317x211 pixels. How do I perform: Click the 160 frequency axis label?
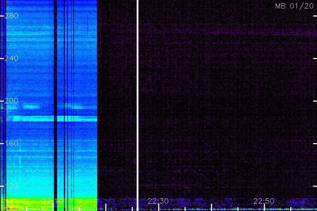(11, 143)
